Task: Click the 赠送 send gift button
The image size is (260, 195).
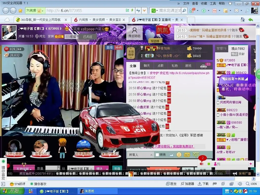Action: 100,169
